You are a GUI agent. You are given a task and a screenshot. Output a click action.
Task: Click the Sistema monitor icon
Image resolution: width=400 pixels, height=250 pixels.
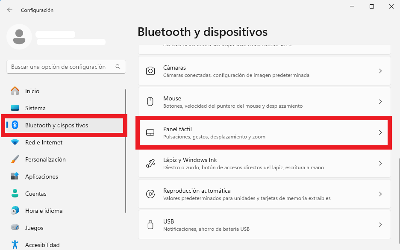pyautogui.click(x=15, y=108)
